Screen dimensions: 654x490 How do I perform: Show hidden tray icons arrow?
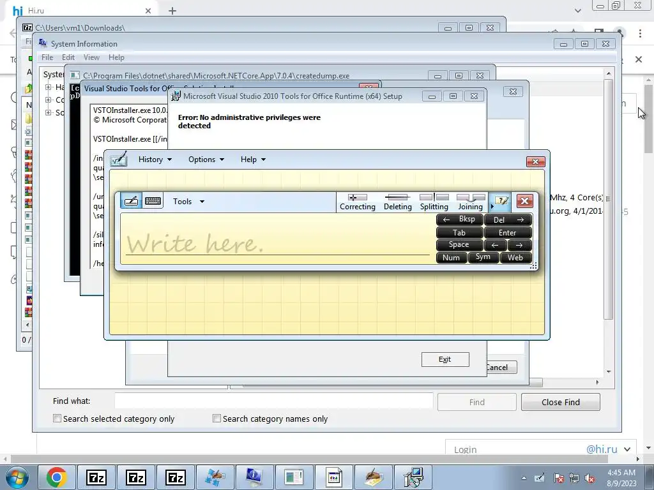pyautogui.click(x=524, y=479)
